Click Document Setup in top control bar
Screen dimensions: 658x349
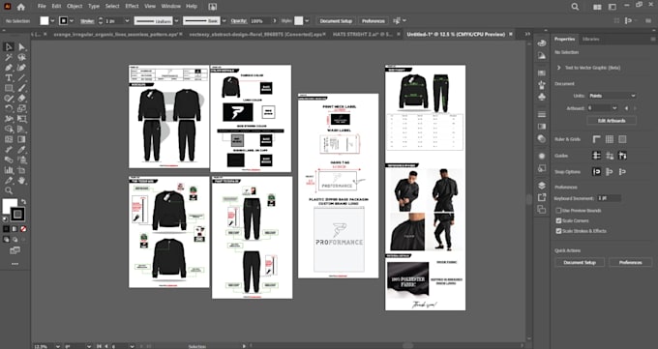point(336,21)
